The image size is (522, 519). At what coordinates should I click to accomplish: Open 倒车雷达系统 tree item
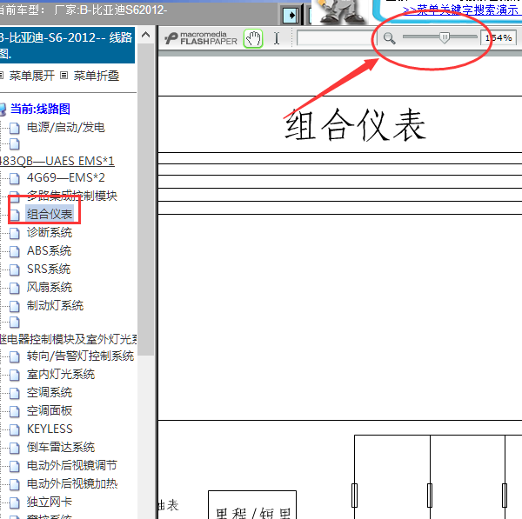(61, 447)
